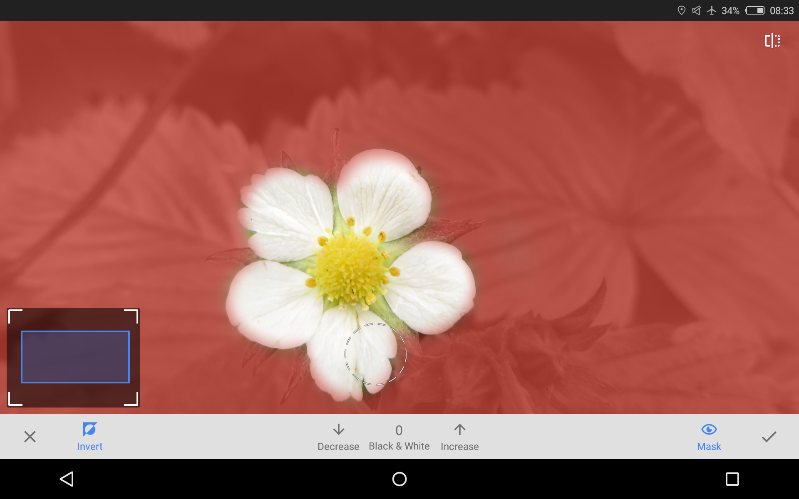Tap the 08:33 clock display
The image size is (799, 499).
(782, 10)
